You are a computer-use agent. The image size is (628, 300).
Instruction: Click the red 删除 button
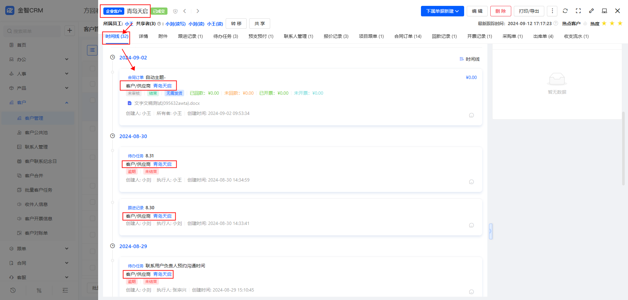coord(500,11)
